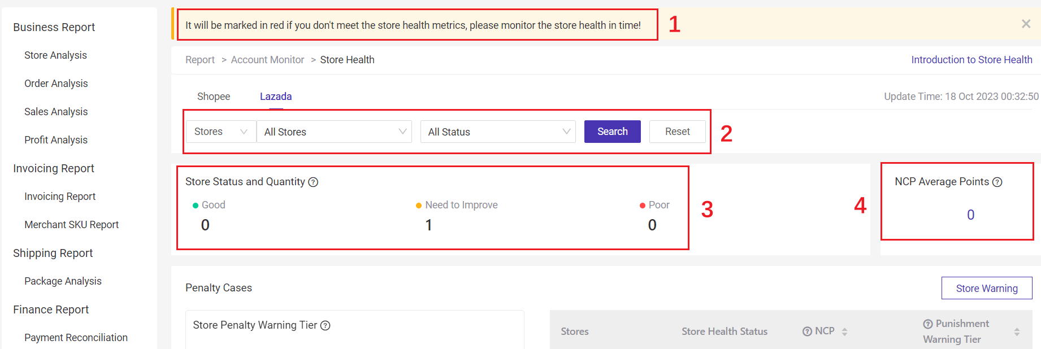Close the yellow notice banner
Image resolution: width=1041 pixels, height=349 pixels.
1026,24
